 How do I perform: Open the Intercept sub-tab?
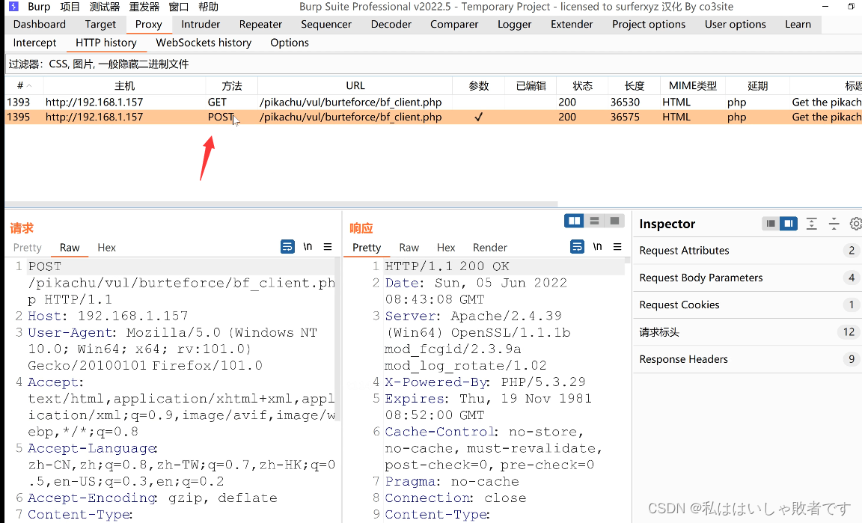pyautogui.click(x=34, y=43)
